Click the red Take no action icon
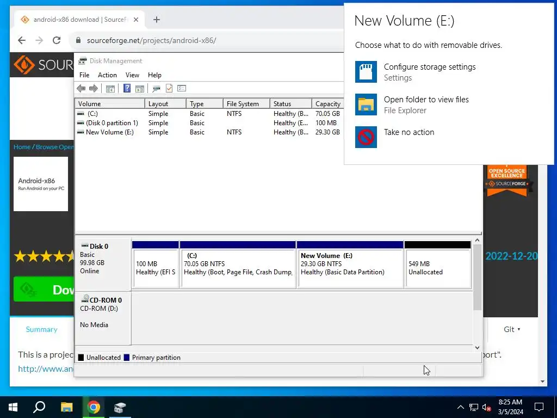Image resolution: width=557 pixels, height=418 pixels. coord(366,137)
